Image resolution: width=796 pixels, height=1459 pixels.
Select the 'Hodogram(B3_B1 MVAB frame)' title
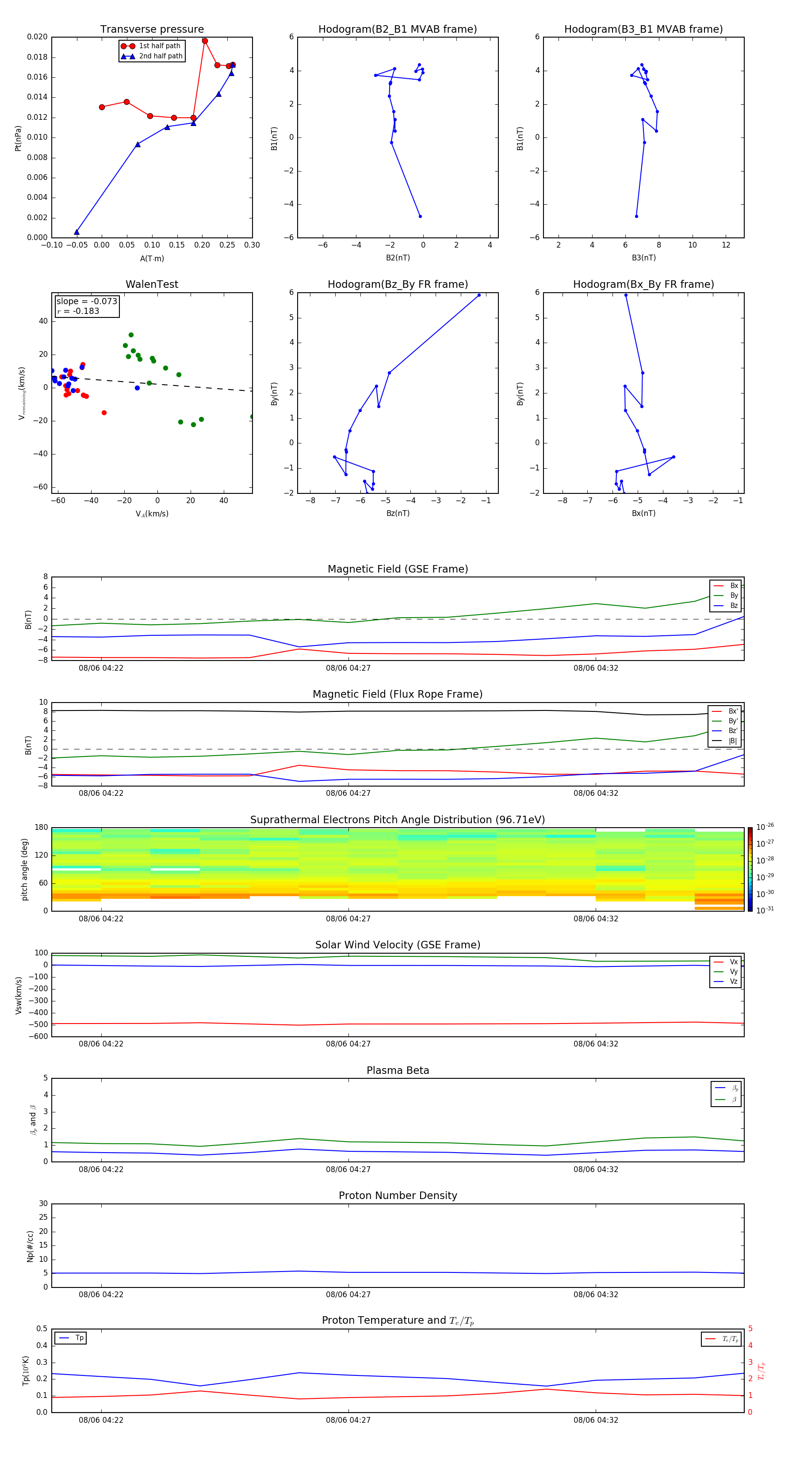tap(643, 29)
